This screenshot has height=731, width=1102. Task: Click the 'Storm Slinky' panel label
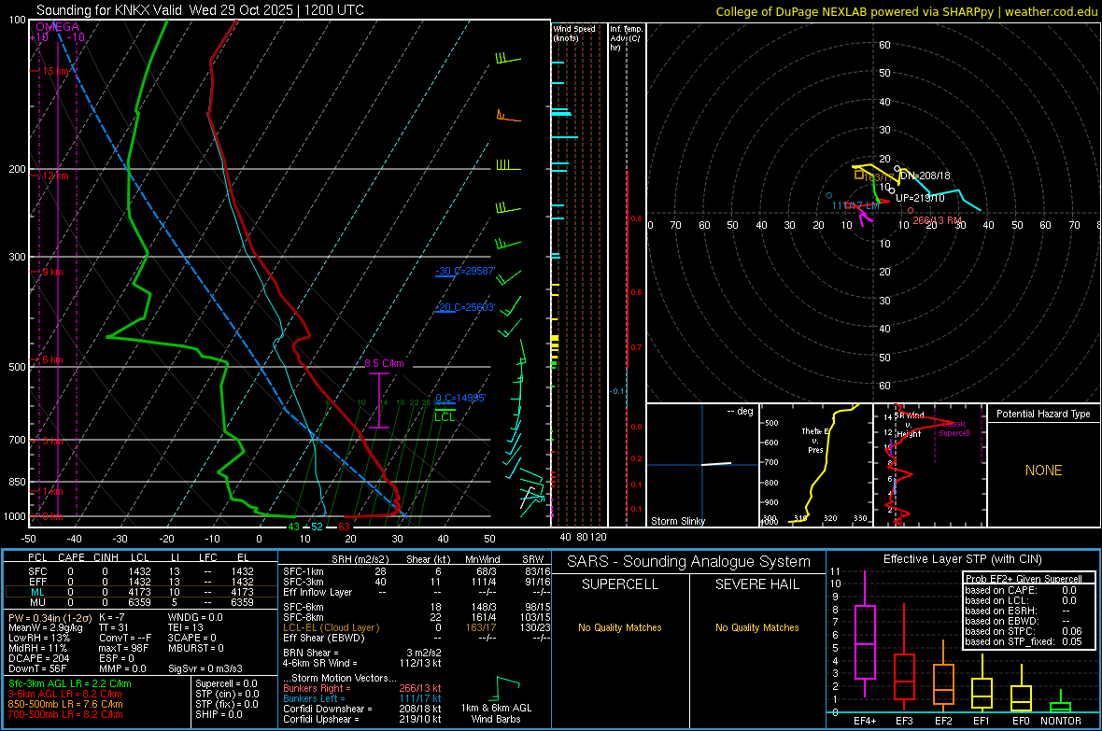point(677,521)
